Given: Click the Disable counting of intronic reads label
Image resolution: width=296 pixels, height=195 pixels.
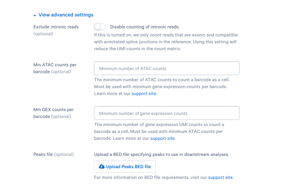Looking at the screenshot, I should coord(145,27).
